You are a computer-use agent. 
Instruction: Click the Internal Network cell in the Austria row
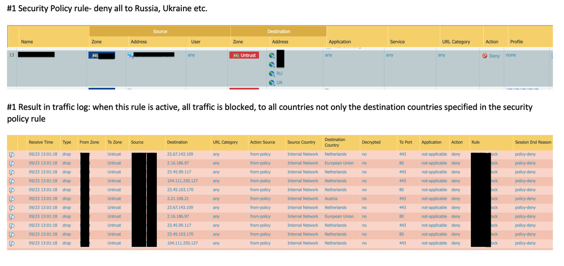coord(303,199)
